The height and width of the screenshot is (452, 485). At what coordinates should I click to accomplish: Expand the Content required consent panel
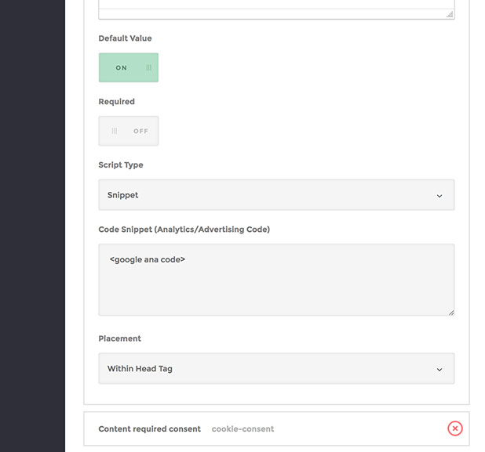coord(276,428)
